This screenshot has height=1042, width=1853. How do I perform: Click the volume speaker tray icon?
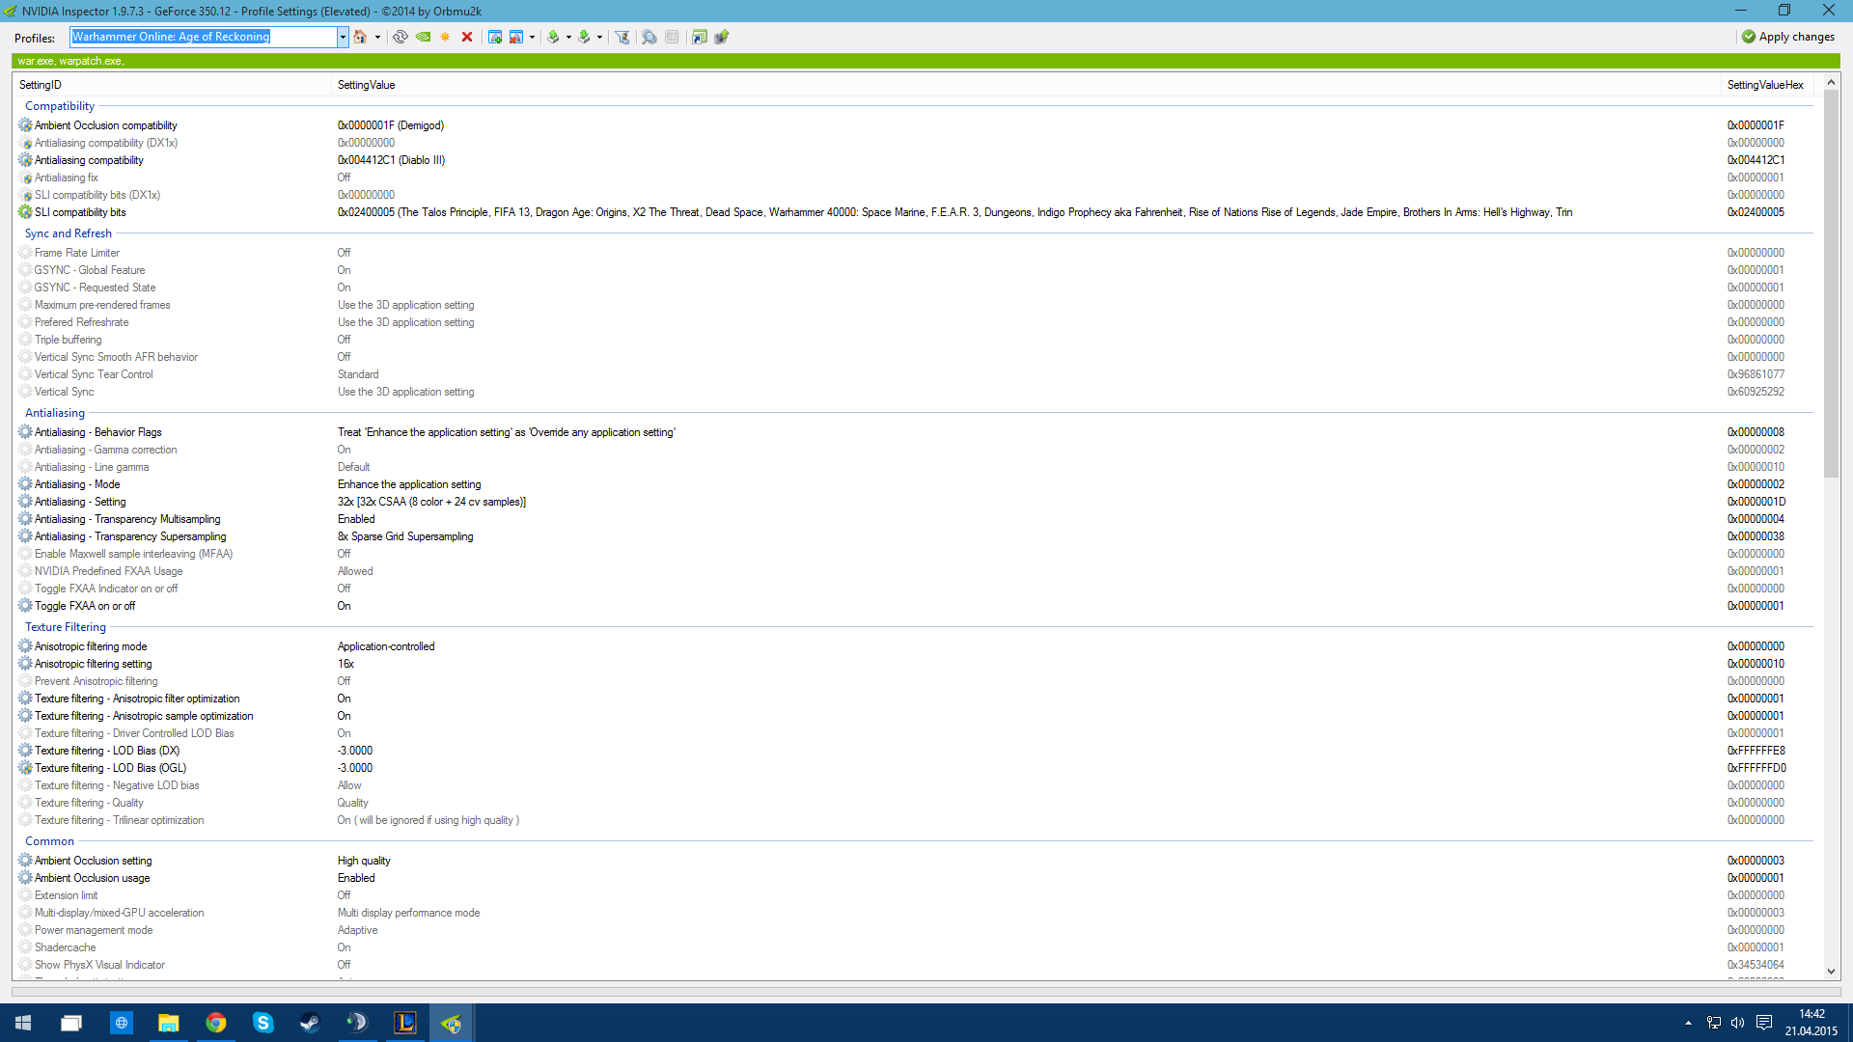point(1737,1023)
